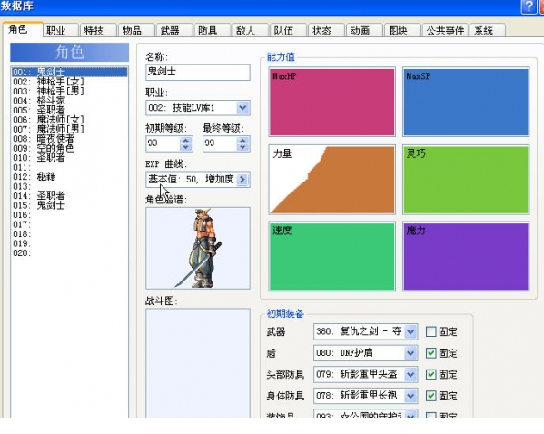Toggle 固定 checkbox for 盾
This screenshot has height=434, width=544.
click(x=430, y=353)
